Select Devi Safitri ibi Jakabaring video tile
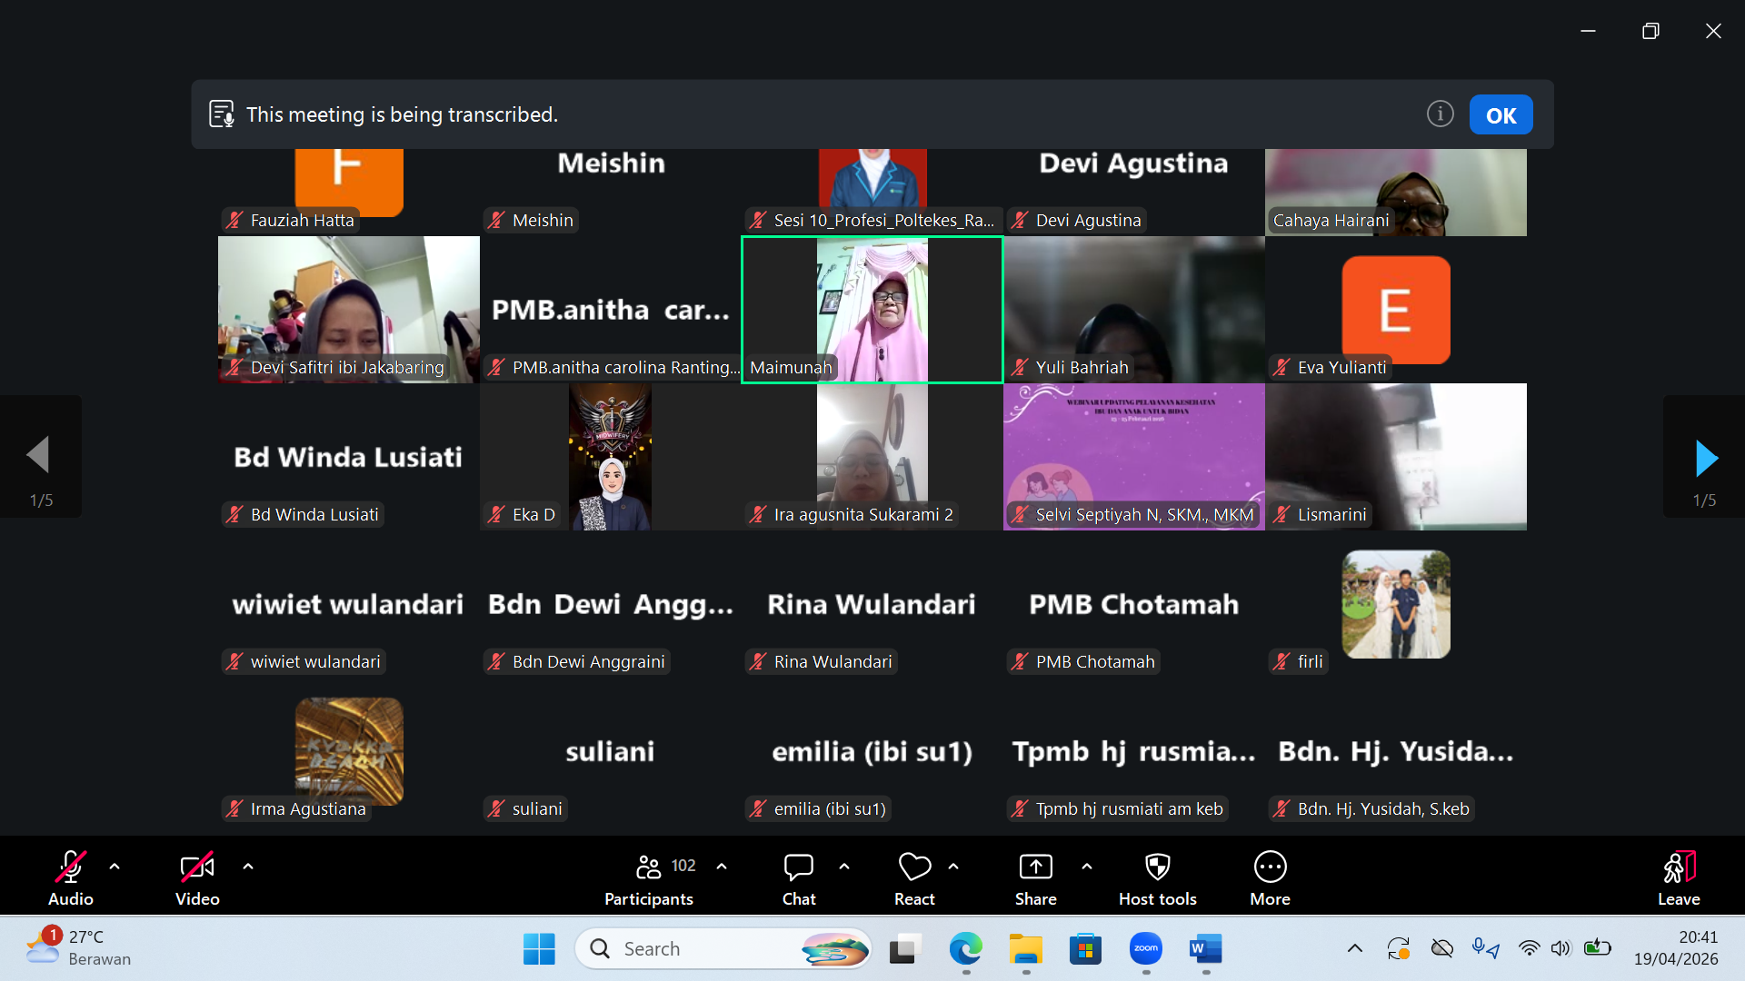This screenshot has width=1745, height=981. click(349, 310)
